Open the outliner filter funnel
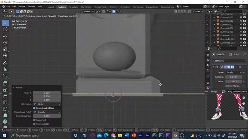This screenshot has height=139, width=248. click(x=246, y=11)
